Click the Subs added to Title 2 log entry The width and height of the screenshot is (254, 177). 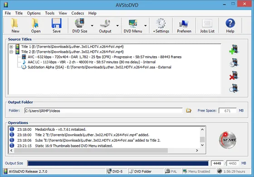tap(98, 140)
